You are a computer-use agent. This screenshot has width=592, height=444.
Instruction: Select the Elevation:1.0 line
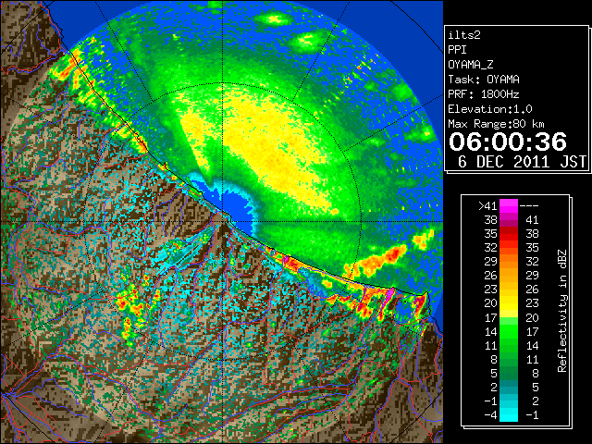pos(490,109)
